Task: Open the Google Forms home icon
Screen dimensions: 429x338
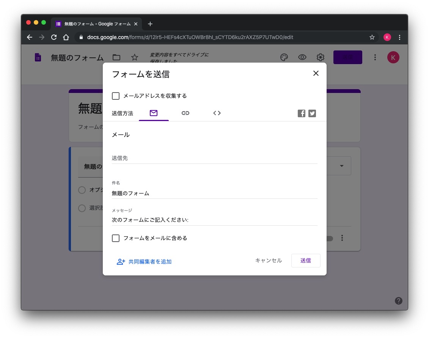Action: pos(38,57)
